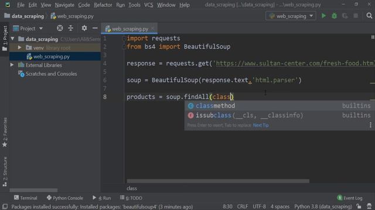
Task: Open the 2: Favorites side panel
Action: point(5,132)
